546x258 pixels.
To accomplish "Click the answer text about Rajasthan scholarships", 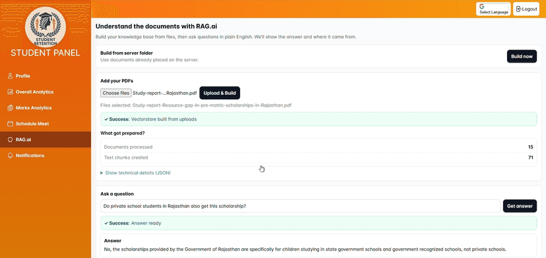I will pos(305,249).
